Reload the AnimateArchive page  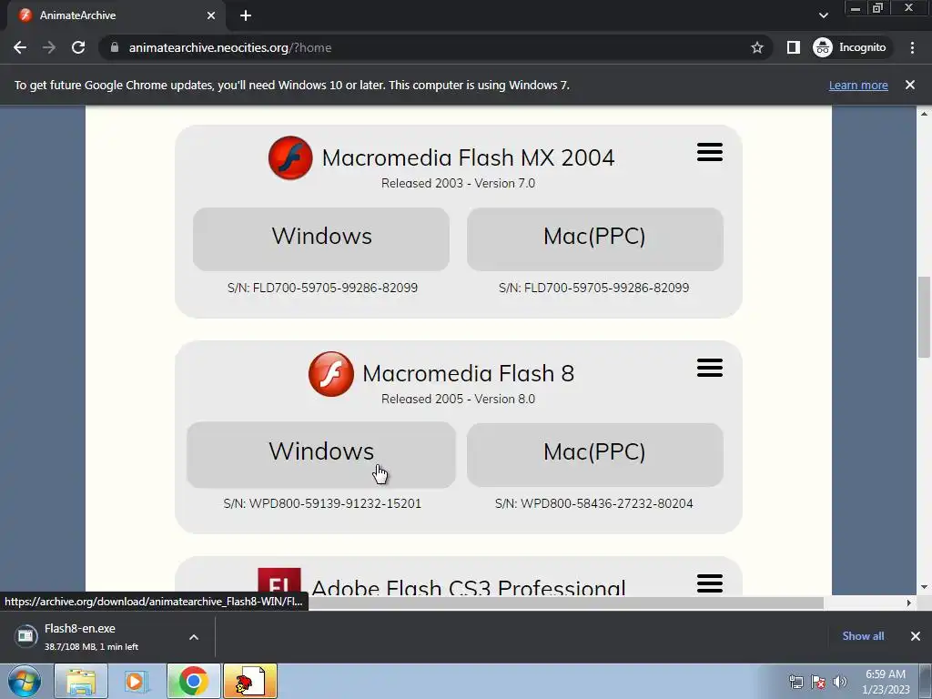pyautogui.click(x=78, y=47)
